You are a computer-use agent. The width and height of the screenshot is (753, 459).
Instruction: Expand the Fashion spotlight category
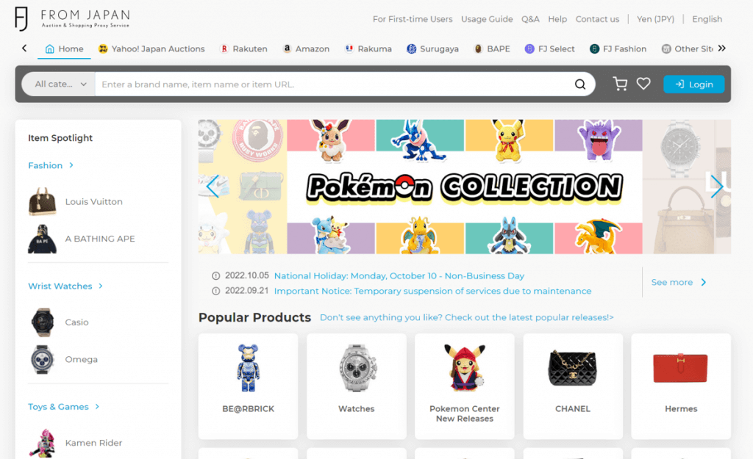point(51,165)
